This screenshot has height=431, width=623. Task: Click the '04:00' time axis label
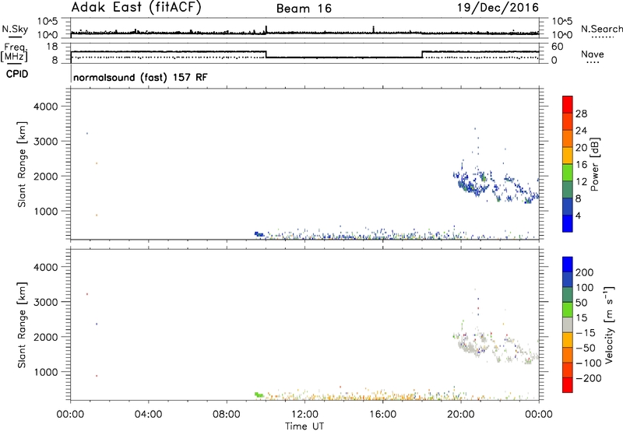pyautogui.click(x=148, y=415)
